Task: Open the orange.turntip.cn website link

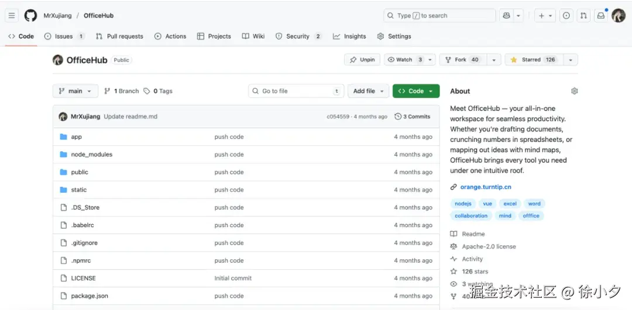Action: (x=486, y=187)
